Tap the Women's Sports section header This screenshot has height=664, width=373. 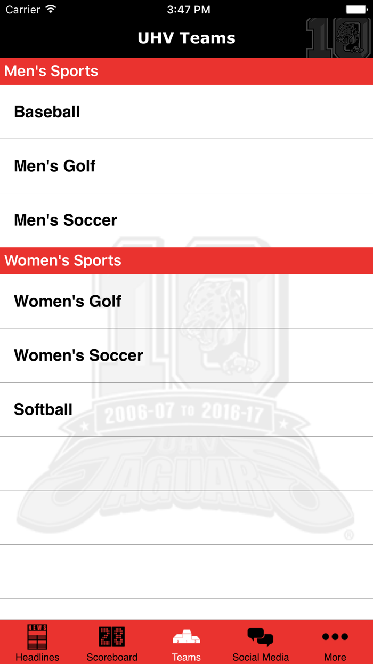[186, 260]
